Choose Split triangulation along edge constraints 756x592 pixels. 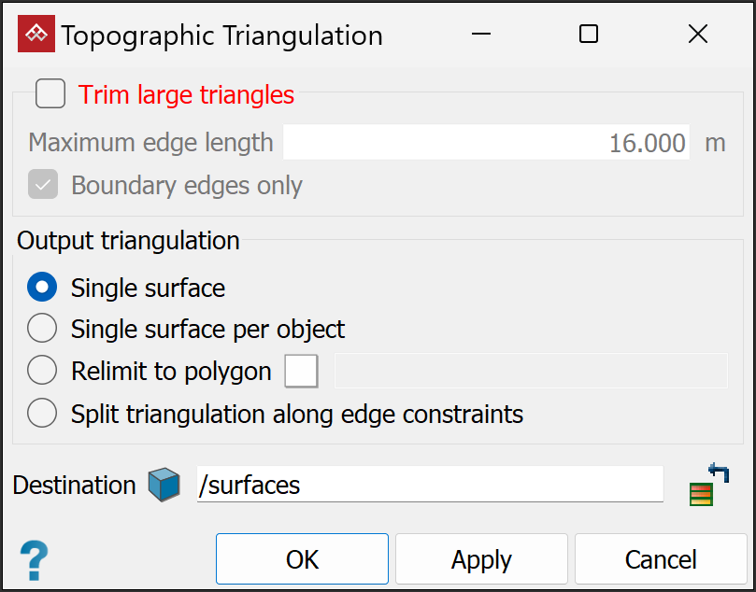tap(43, 413)
